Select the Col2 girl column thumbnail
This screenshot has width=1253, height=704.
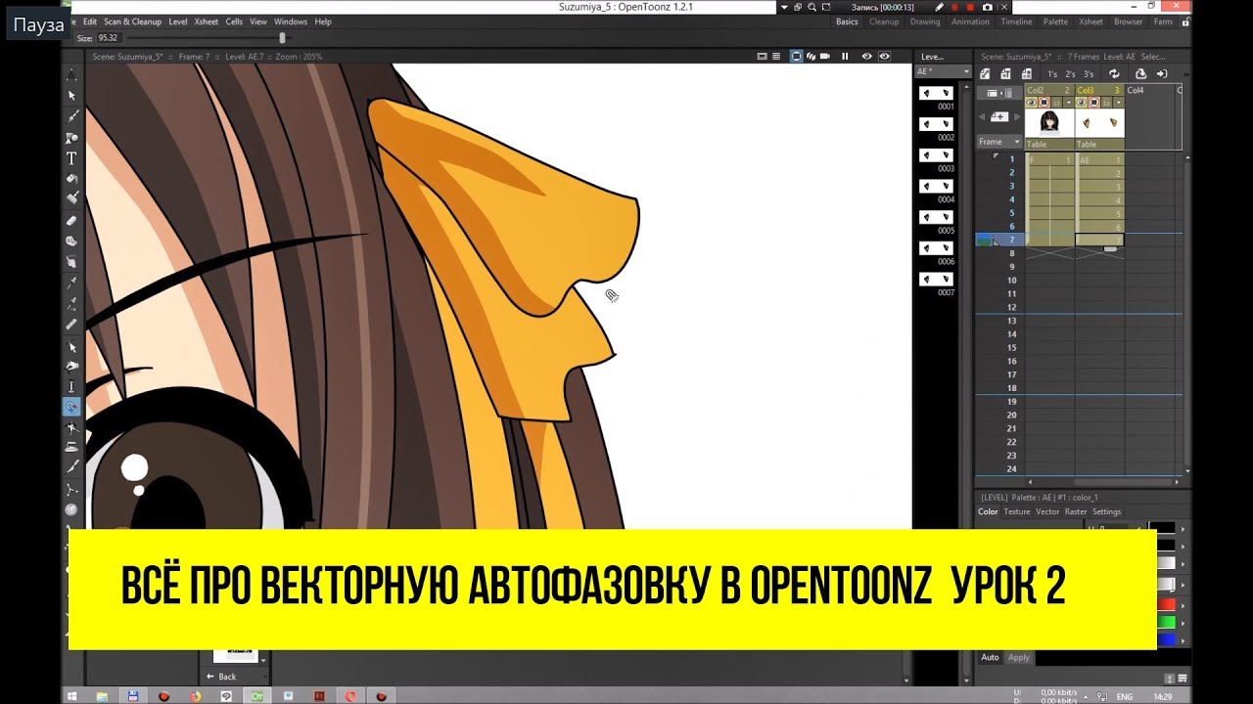click(1049, 122)
